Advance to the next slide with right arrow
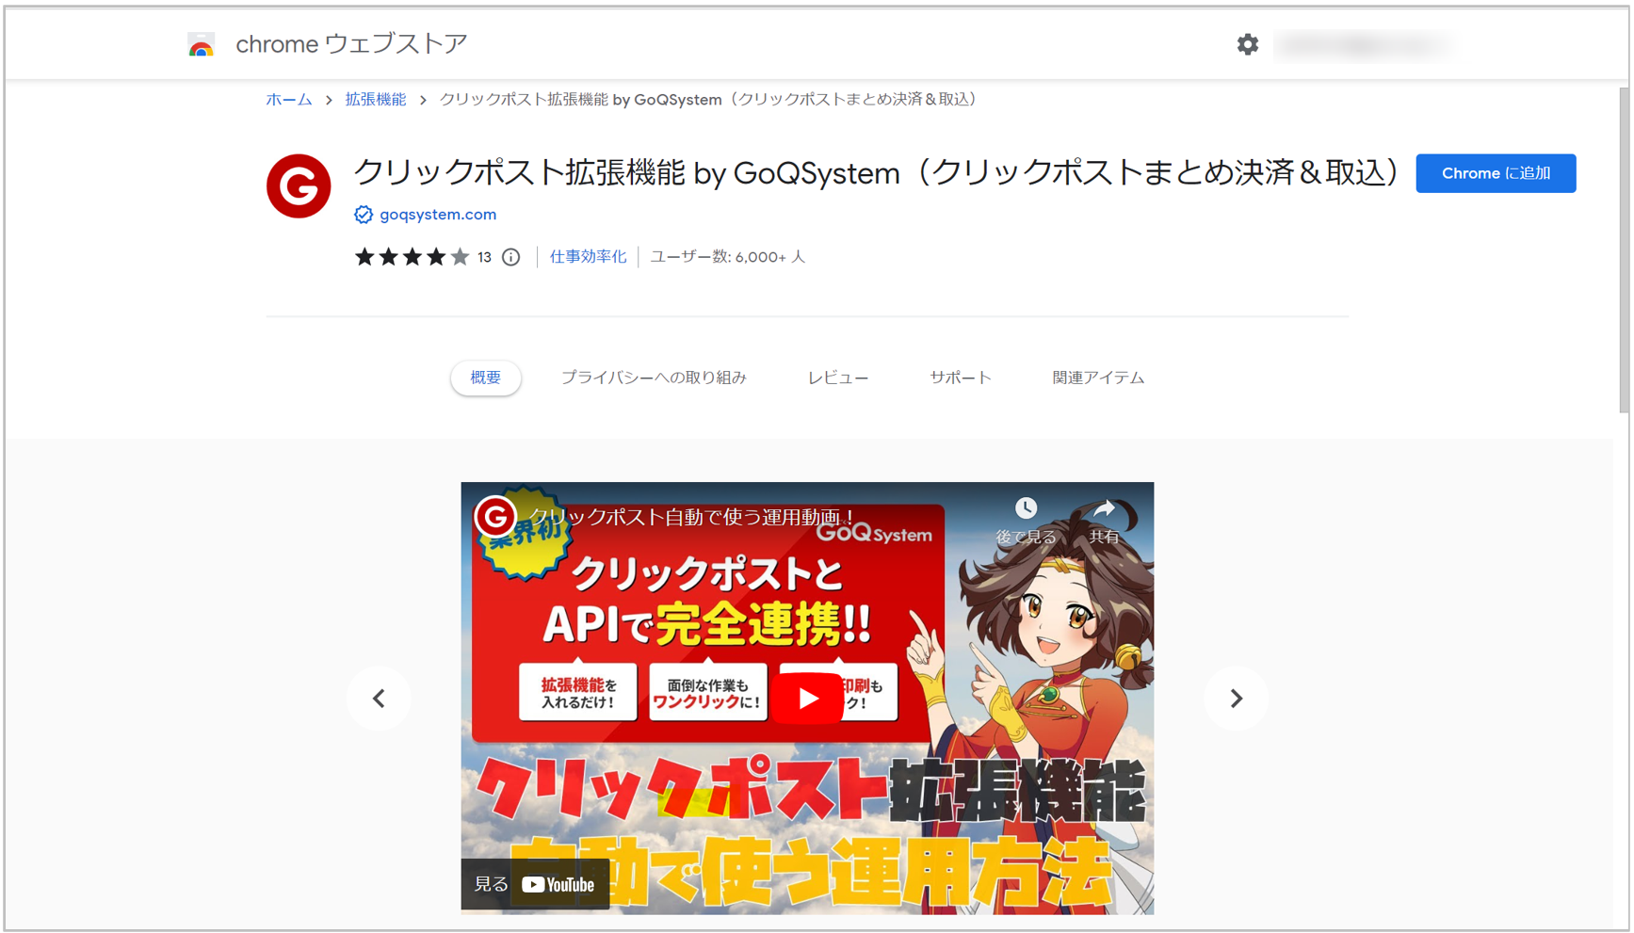The height and width of the screenshot is (933, 1634). click(1236, 699)
